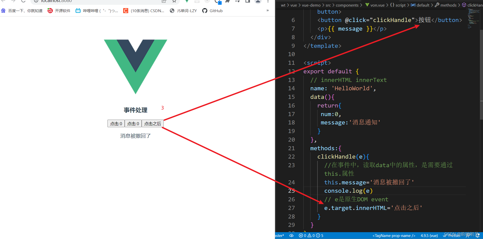Select the wt breadcrumb in VS Code
This screenshot has width=483, height=239.
[x=283, y=5]
